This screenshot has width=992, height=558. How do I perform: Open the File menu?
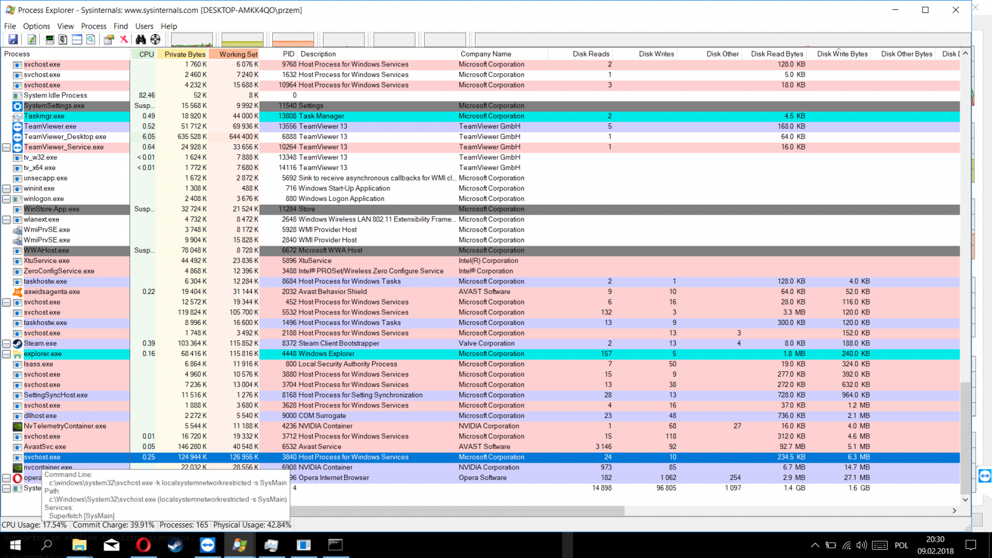[10, 26]
